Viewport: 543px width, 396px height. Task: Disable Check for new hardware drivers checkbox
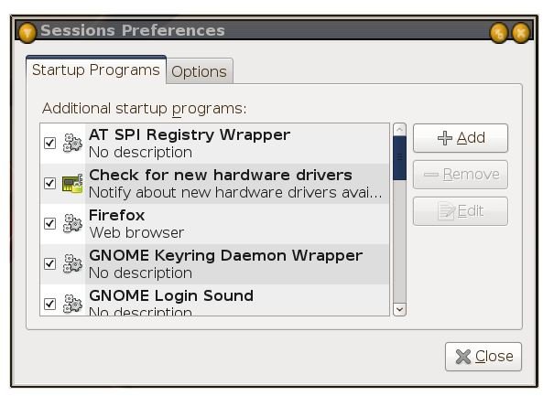point(49,183)
